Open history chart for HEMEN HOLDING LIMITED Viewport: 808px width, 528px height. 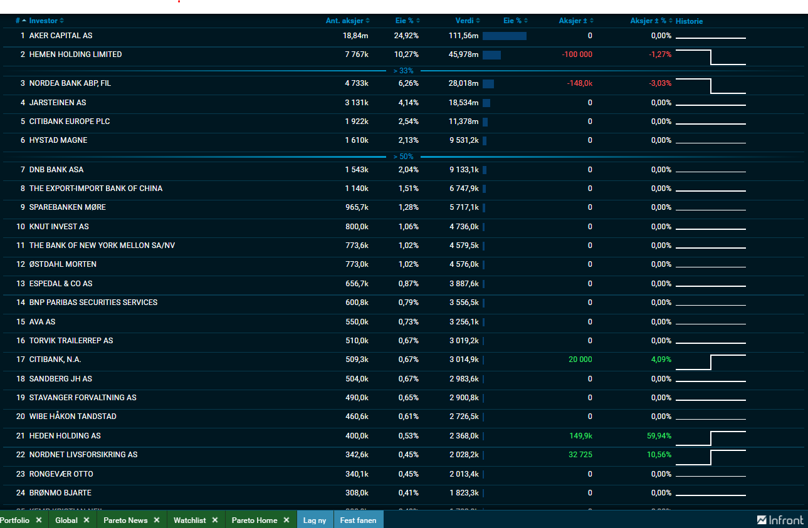[711, 57]
